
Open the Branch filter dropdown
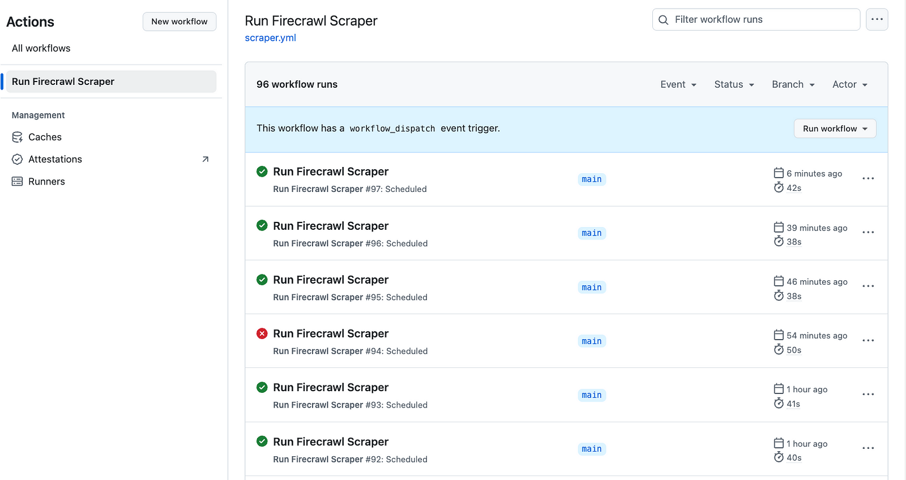point(793,84)
